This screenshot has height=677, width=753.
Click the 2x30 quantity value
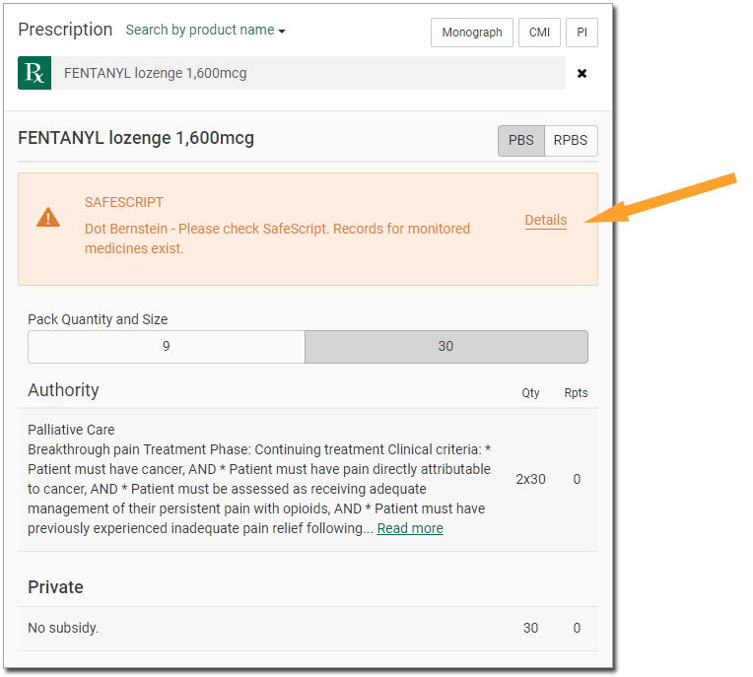530,480
